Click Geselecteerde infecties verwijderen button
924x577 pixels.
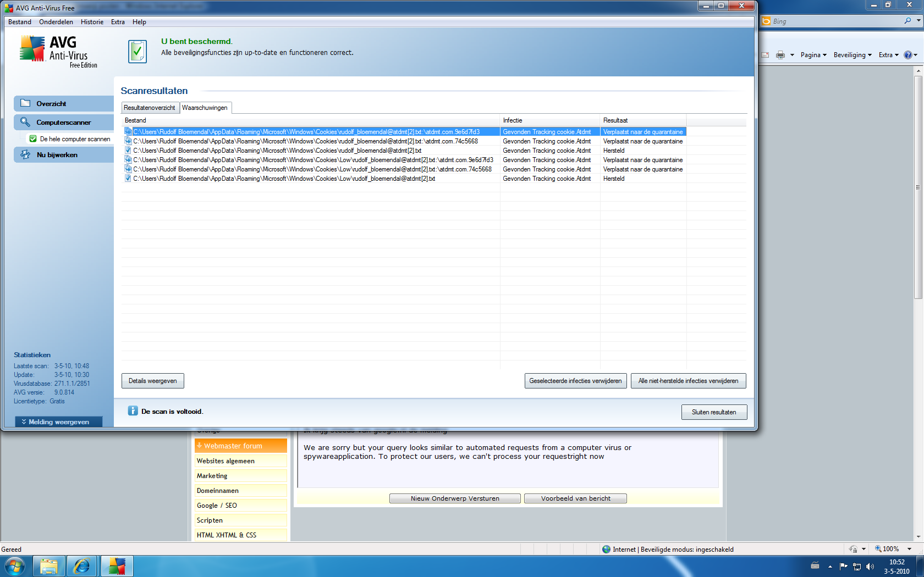coord(575,381)
